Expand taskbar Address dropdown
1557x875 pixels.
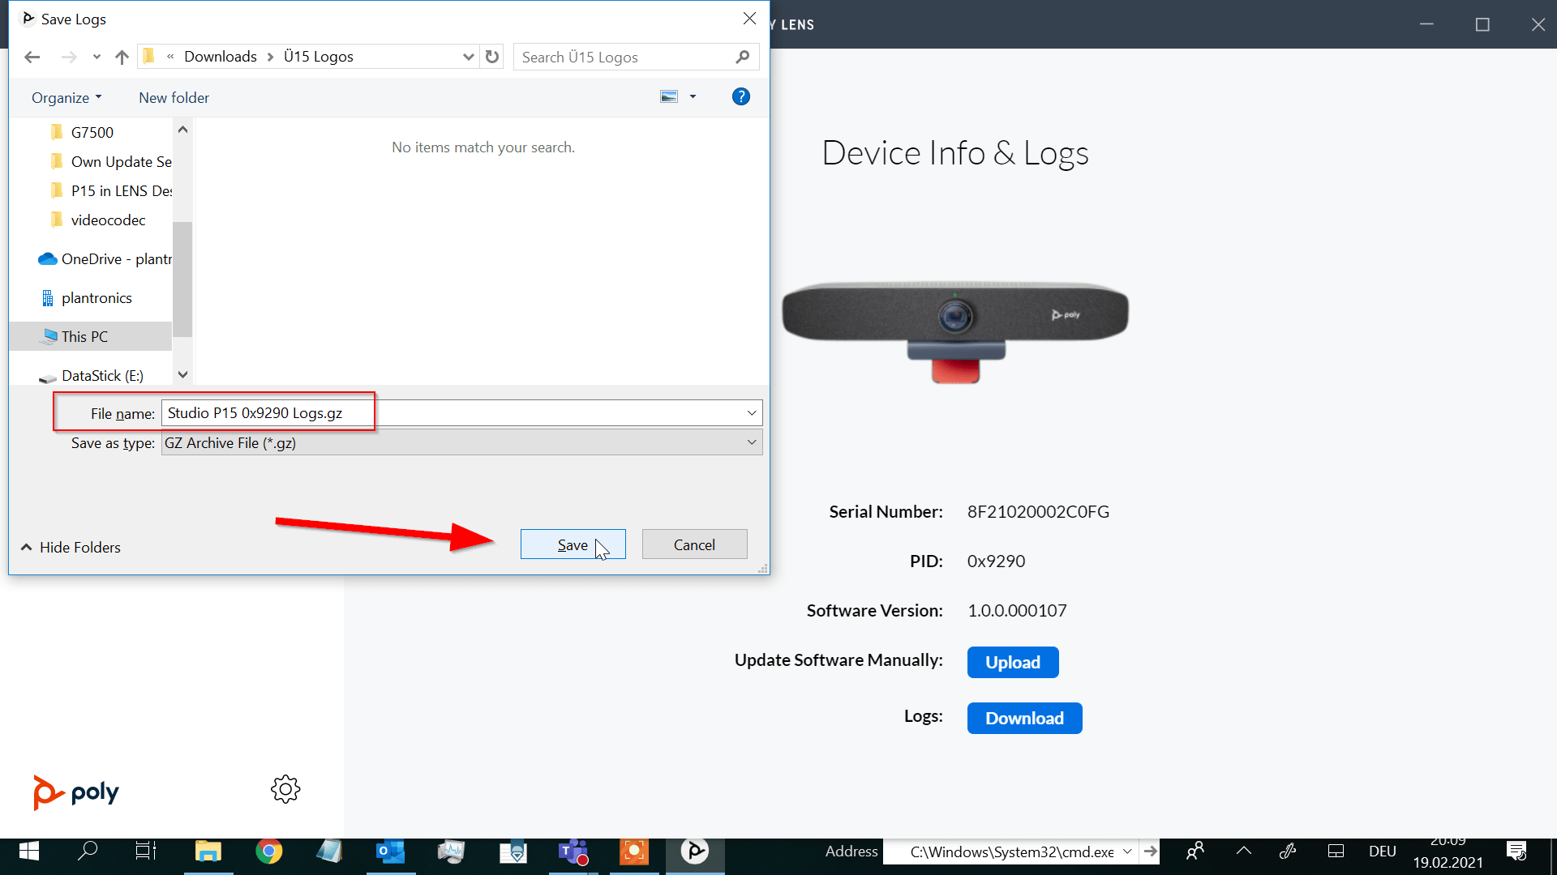[x=1127, y=852]
